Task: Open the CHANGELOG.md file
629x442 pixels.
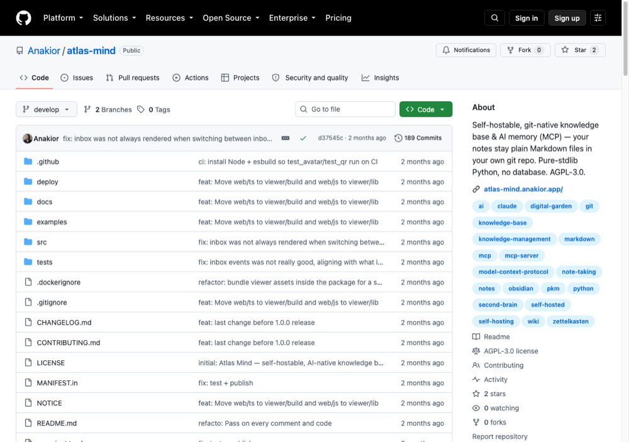Action: pos(64,323)
